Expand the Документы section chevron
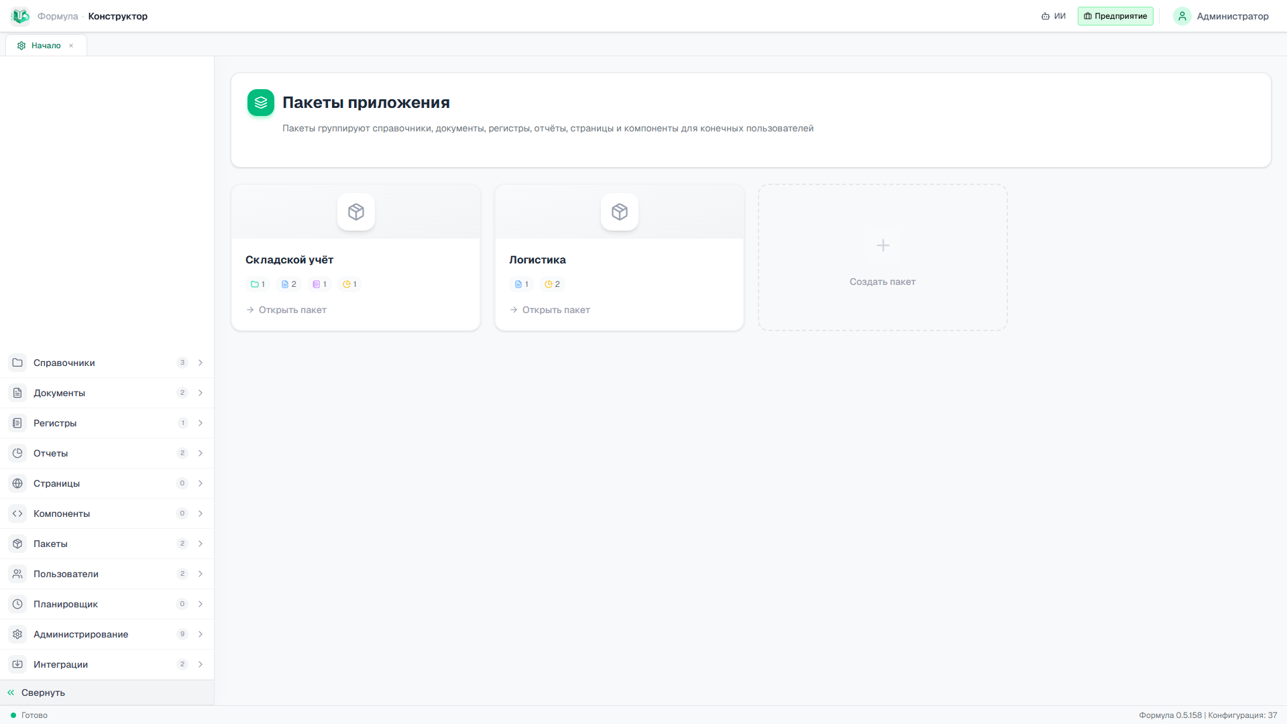This screenshot has width=1287, height=724. point(201,393)
